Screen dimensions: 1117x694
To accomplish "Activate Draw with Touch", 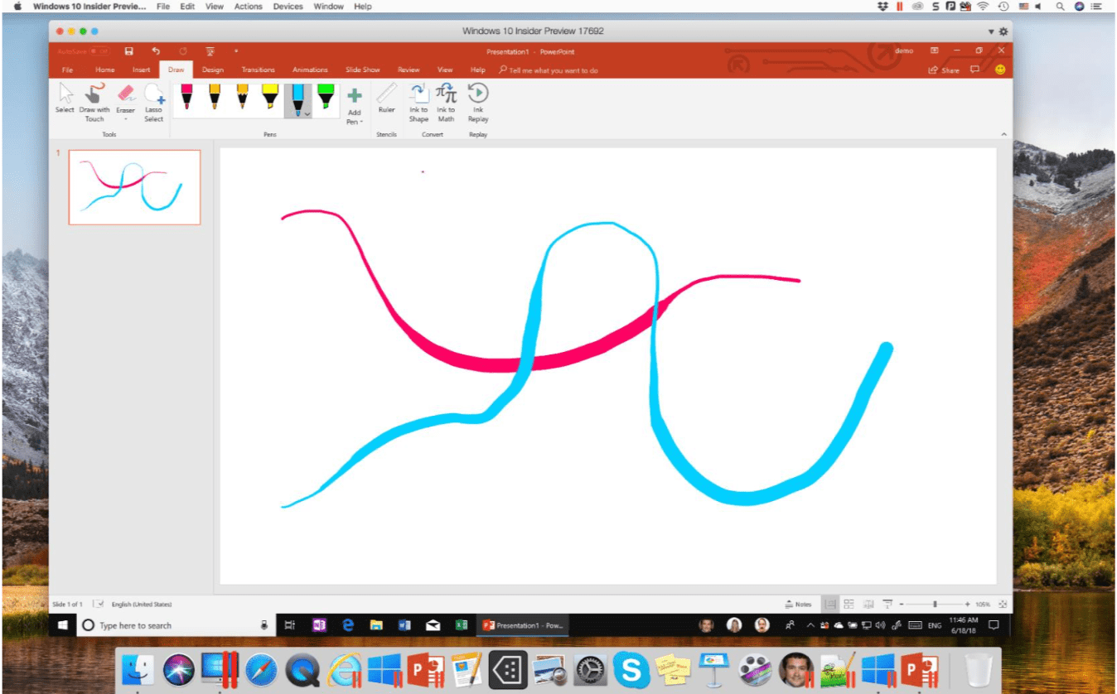I will click(x=94, y=99).
